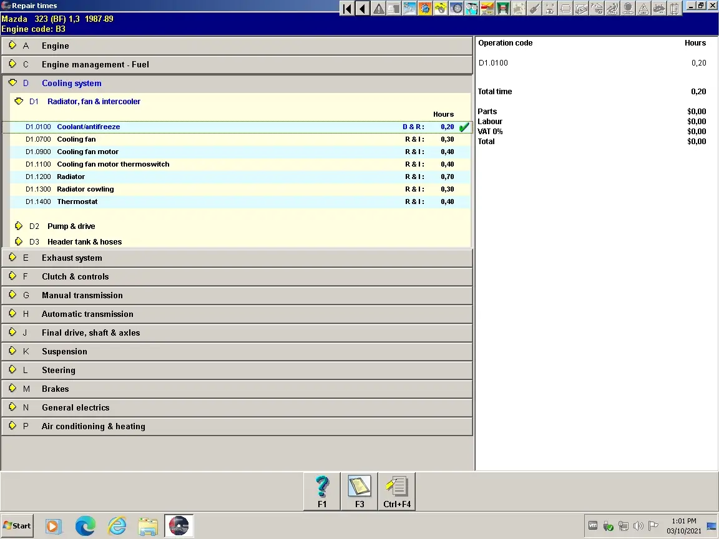
Task: Click the green vehicle lift toolbar icon
Action: (503, 9)
